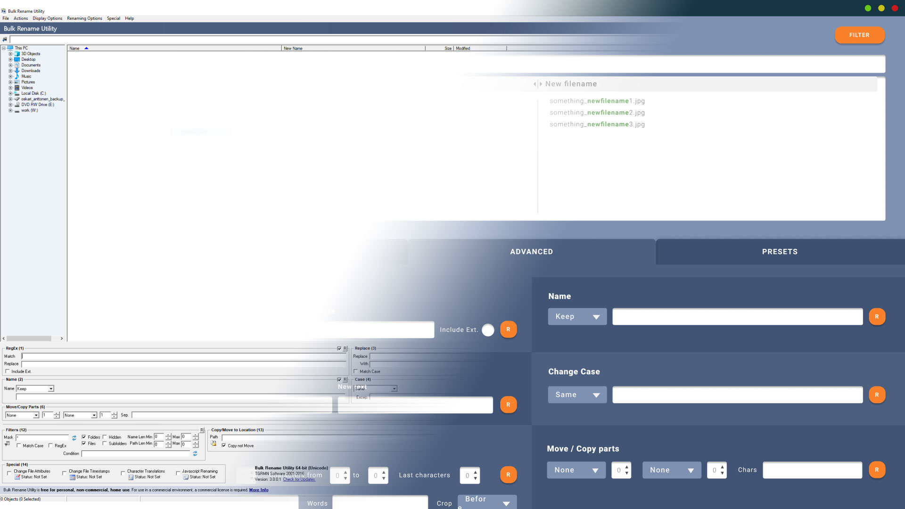Click the Javascript Renaming status icon
The image size is (905, 509).
(186, 477)
